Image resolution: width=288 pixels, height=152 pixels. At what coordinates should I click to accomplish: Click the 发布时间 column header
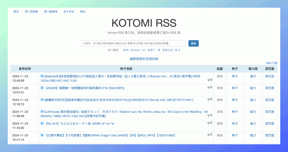(x=25, y=69)
